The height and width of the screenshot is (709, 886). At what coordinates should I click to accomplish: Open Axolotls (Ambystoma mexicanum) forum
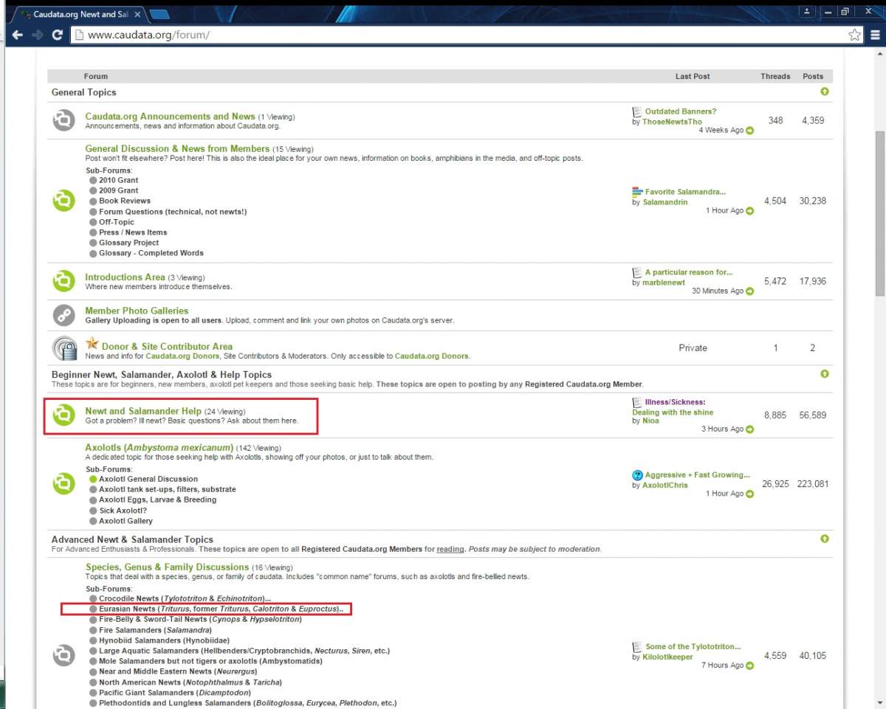pyautogui.click(x=159, y=447)
